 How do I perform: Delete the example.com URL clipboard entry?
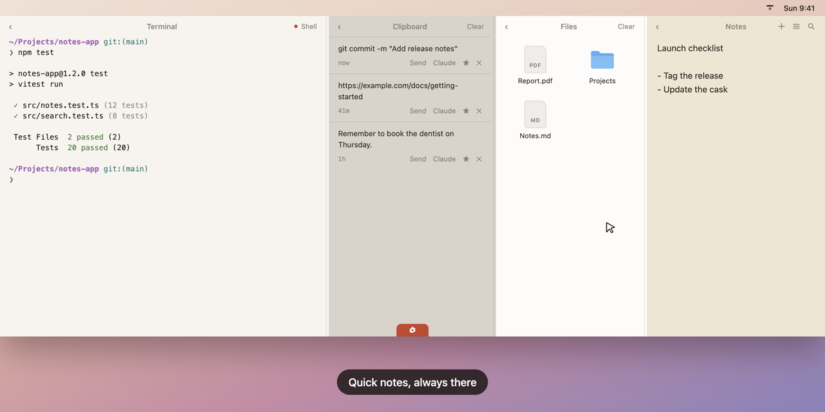pyautogui.click(x=479, y=111)
